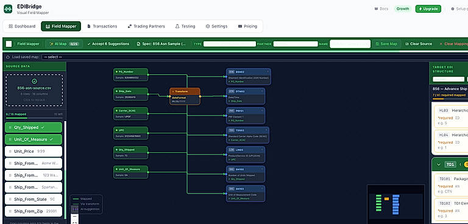This screenshot has height=224, width=468.
Task: Select the Carrier_SCAC source node
Action: (x=131, y=114)
